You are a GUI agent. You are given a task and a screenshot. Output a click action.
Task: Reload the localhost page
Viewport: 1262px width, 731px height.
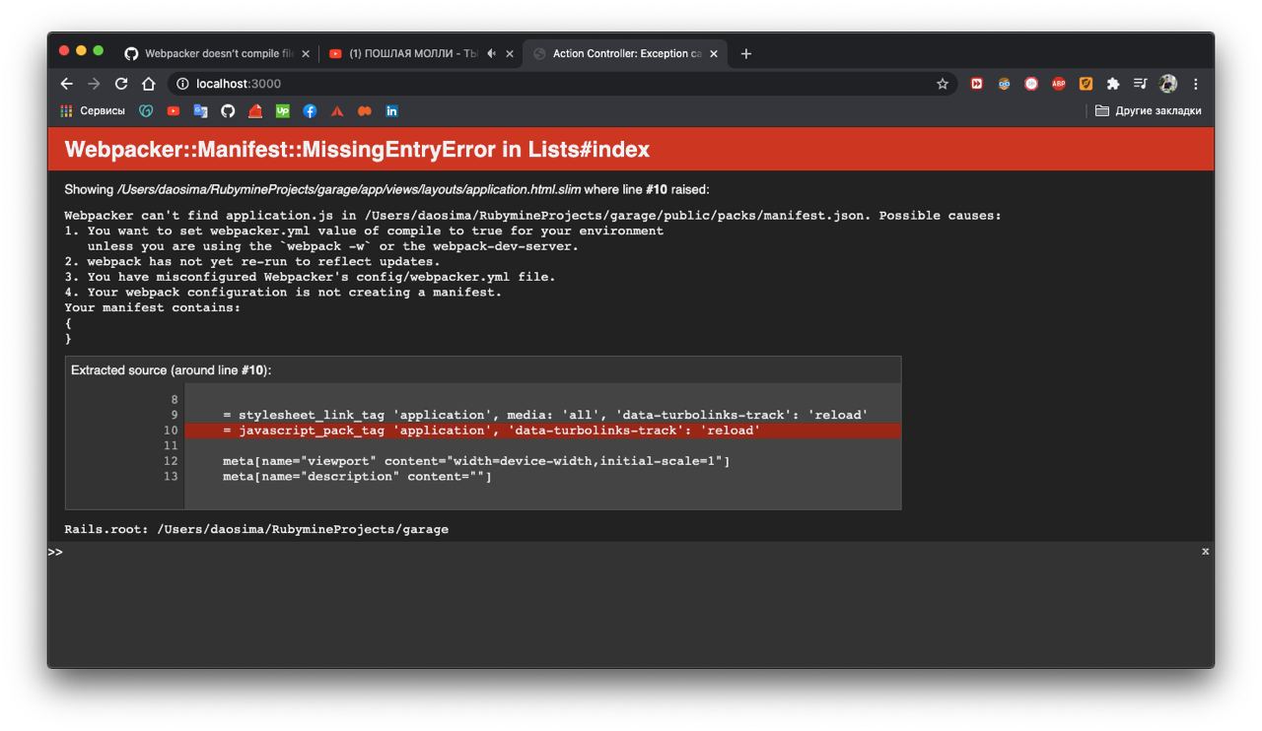[121, 84]
